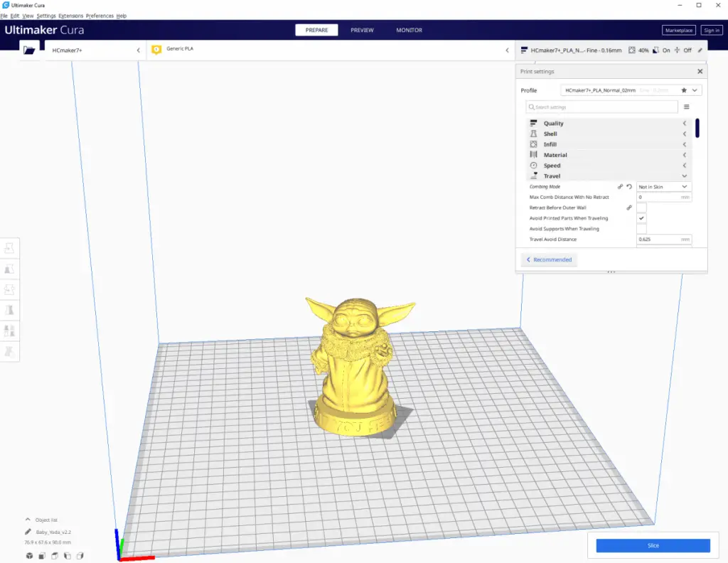728x563 pixels.
Task: Close the Print settings panel
Action: point(700,72)
